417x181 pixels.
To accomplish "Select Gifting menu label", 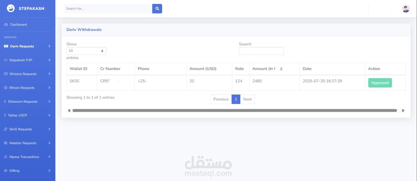I will click(14, 170).
